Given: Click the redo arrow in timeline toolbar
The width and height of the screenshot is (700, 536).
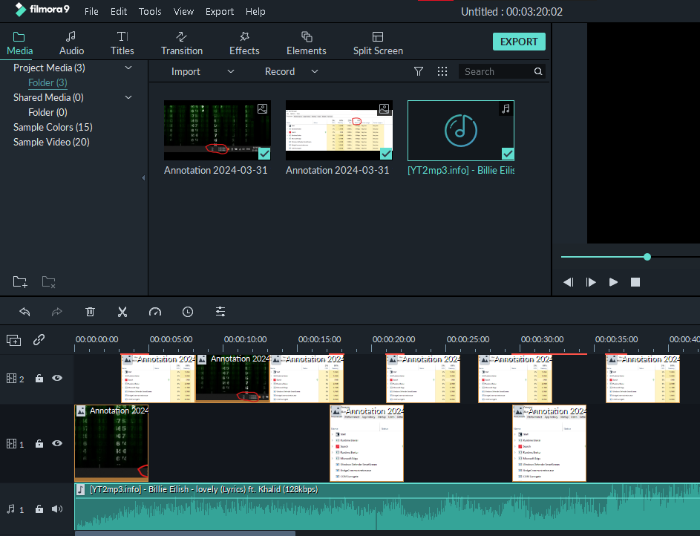Looking at the screenshot, I should tap(56, 312).
